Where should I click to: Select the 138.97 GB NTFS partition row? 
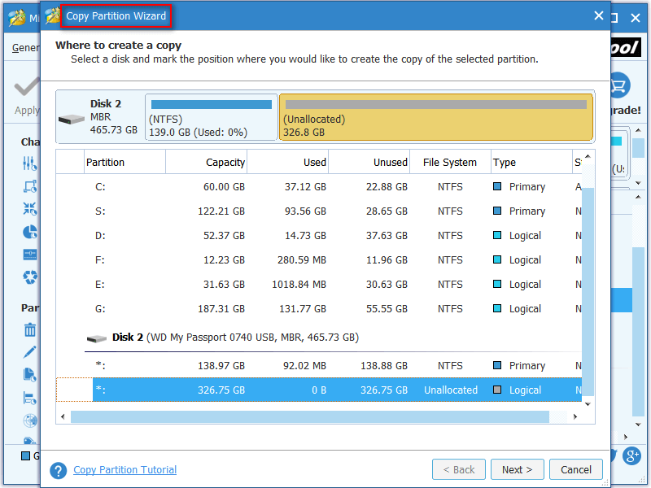(319, 365)
